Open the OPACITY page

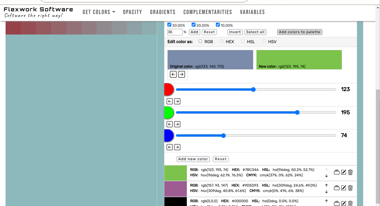pos(132,12)
